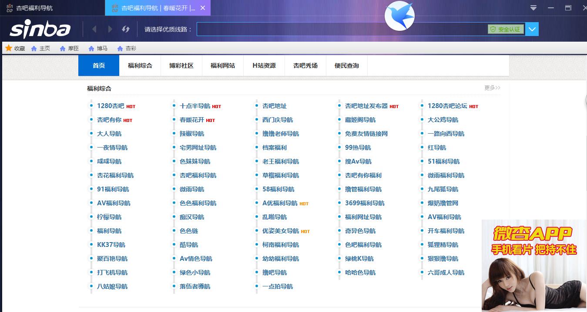Screen dimensions: 587x312
Task: Click the back arrow navigation icon
Action: click(x=94, y=29)
